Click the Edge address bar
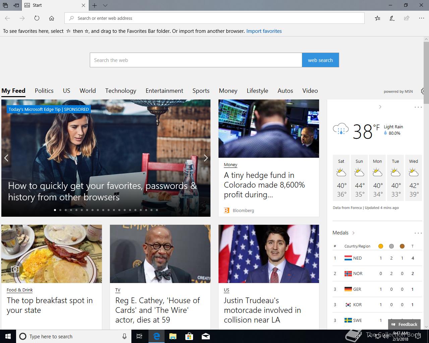This screenshot has width=429, height=343. pyautogui.click(x=214, y=18)
